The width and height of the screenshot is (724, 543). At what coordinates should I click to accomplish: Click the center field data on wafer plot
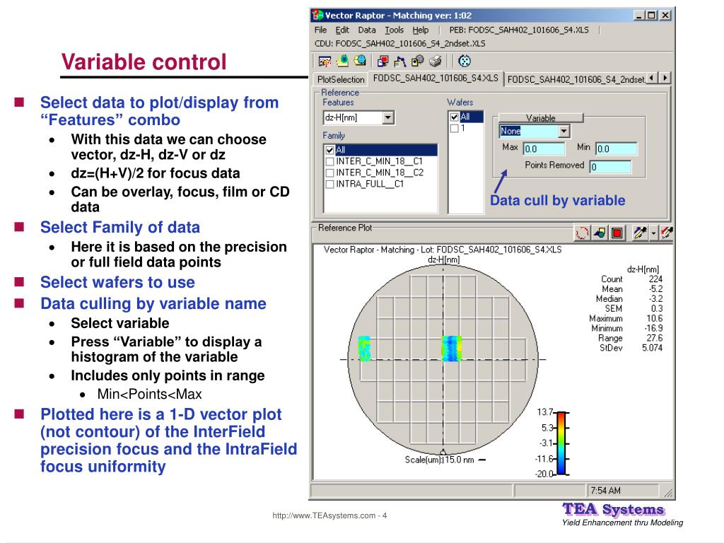[452, 348]
